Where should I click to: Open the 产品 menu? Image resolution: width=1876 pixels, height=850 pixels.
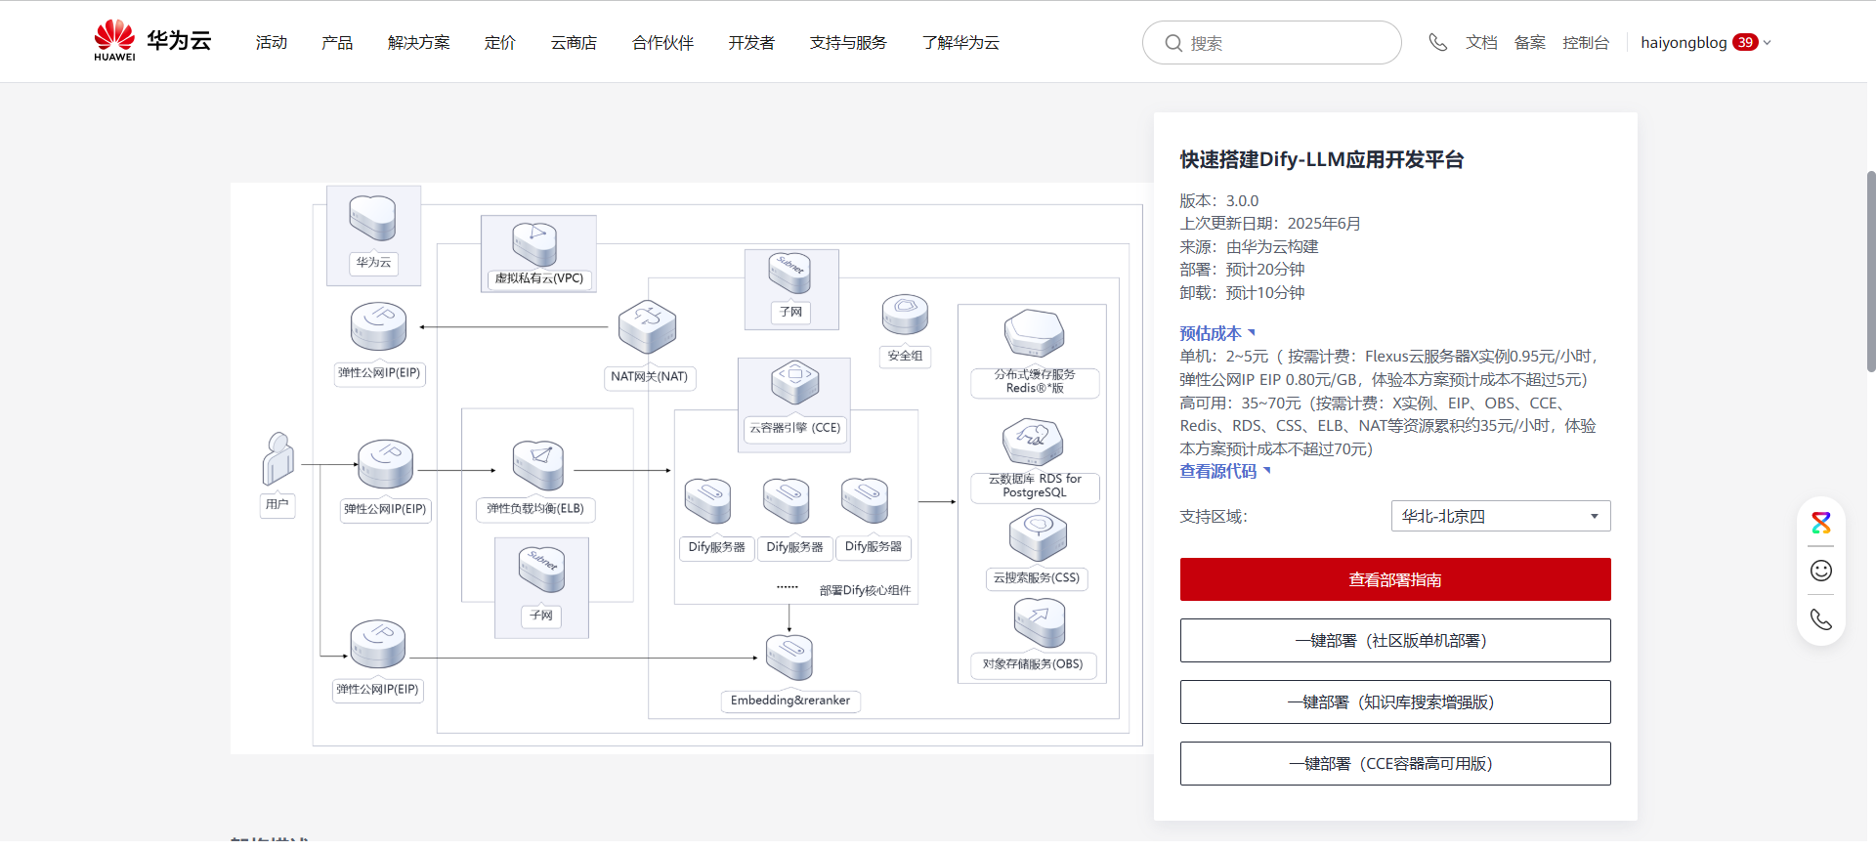coord(337,42)
